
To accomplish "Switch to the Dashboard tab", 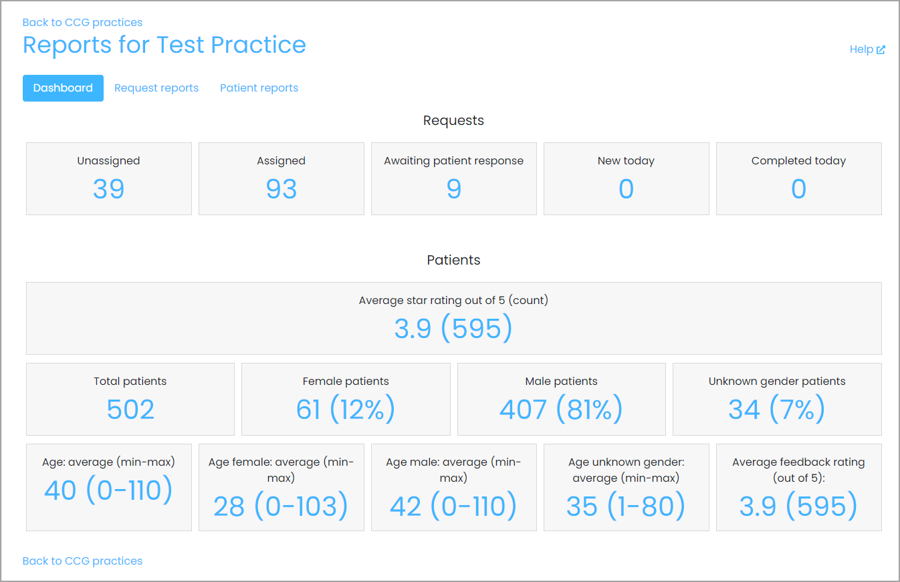I will tap(63, 88).
